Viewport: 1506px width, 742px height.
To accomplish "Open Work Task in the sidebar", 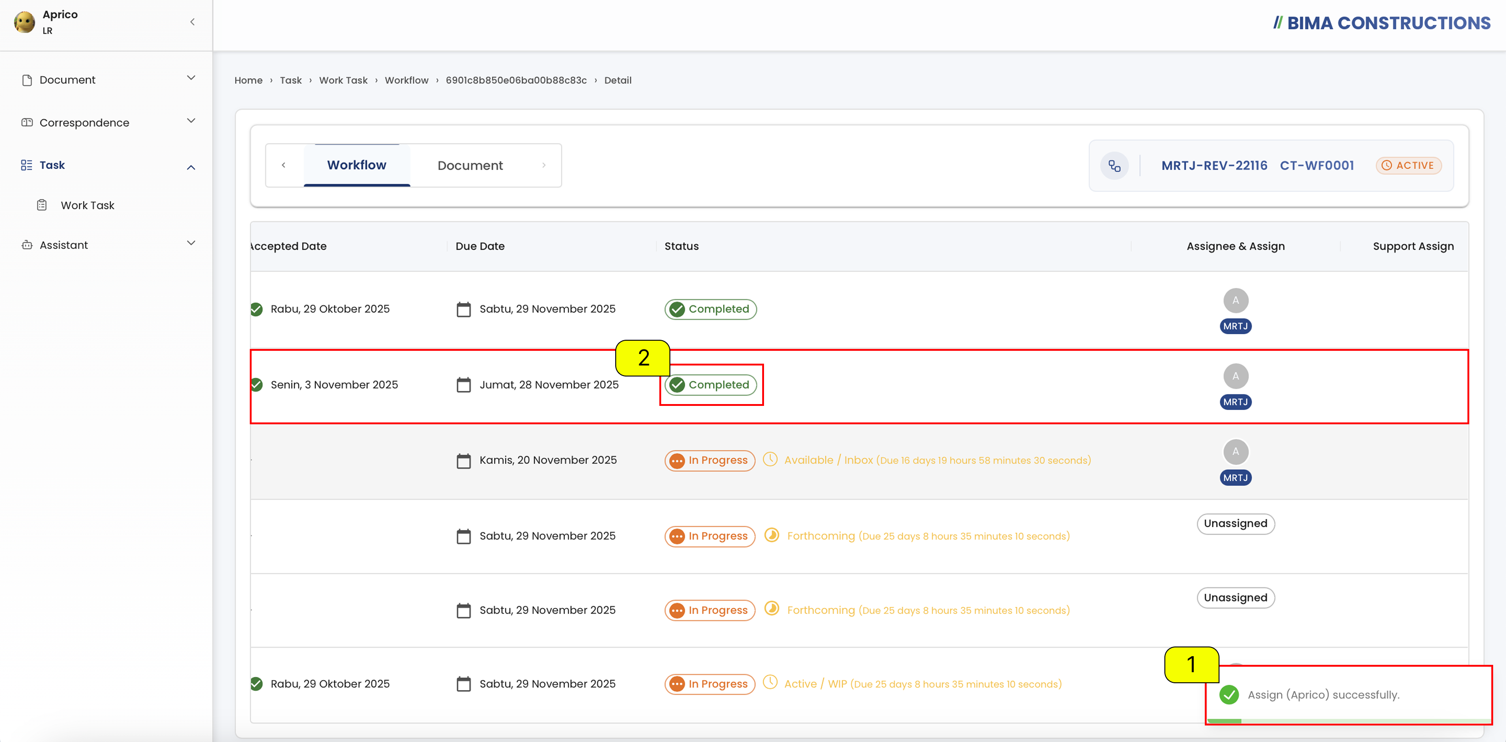I will [x=87, y=205].
